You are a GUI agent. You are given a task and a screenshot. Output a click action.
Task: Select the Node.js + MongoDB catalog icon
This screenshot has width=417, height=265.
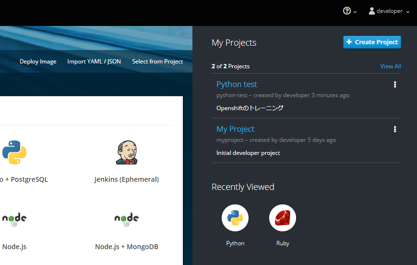click(127, 219)
